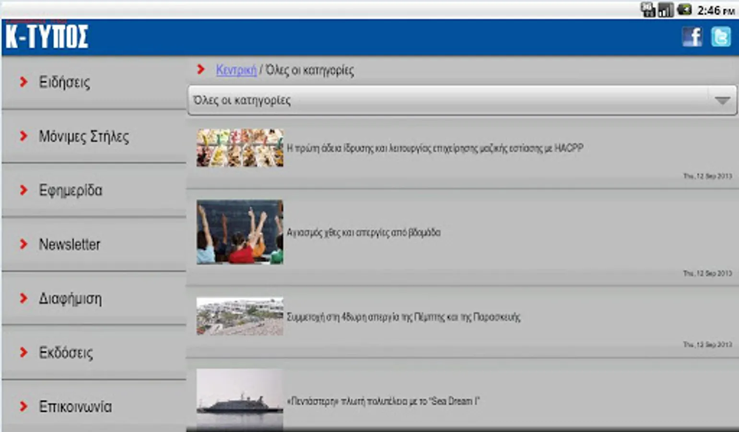Open the Twitter icon in header
The height and width of the screenshot is (432, 739).
721,37
